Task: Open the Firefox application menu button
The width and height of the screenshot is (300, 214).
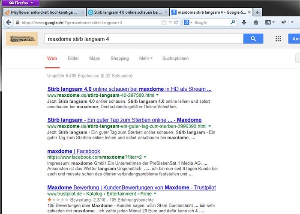Action: point(21,3)
